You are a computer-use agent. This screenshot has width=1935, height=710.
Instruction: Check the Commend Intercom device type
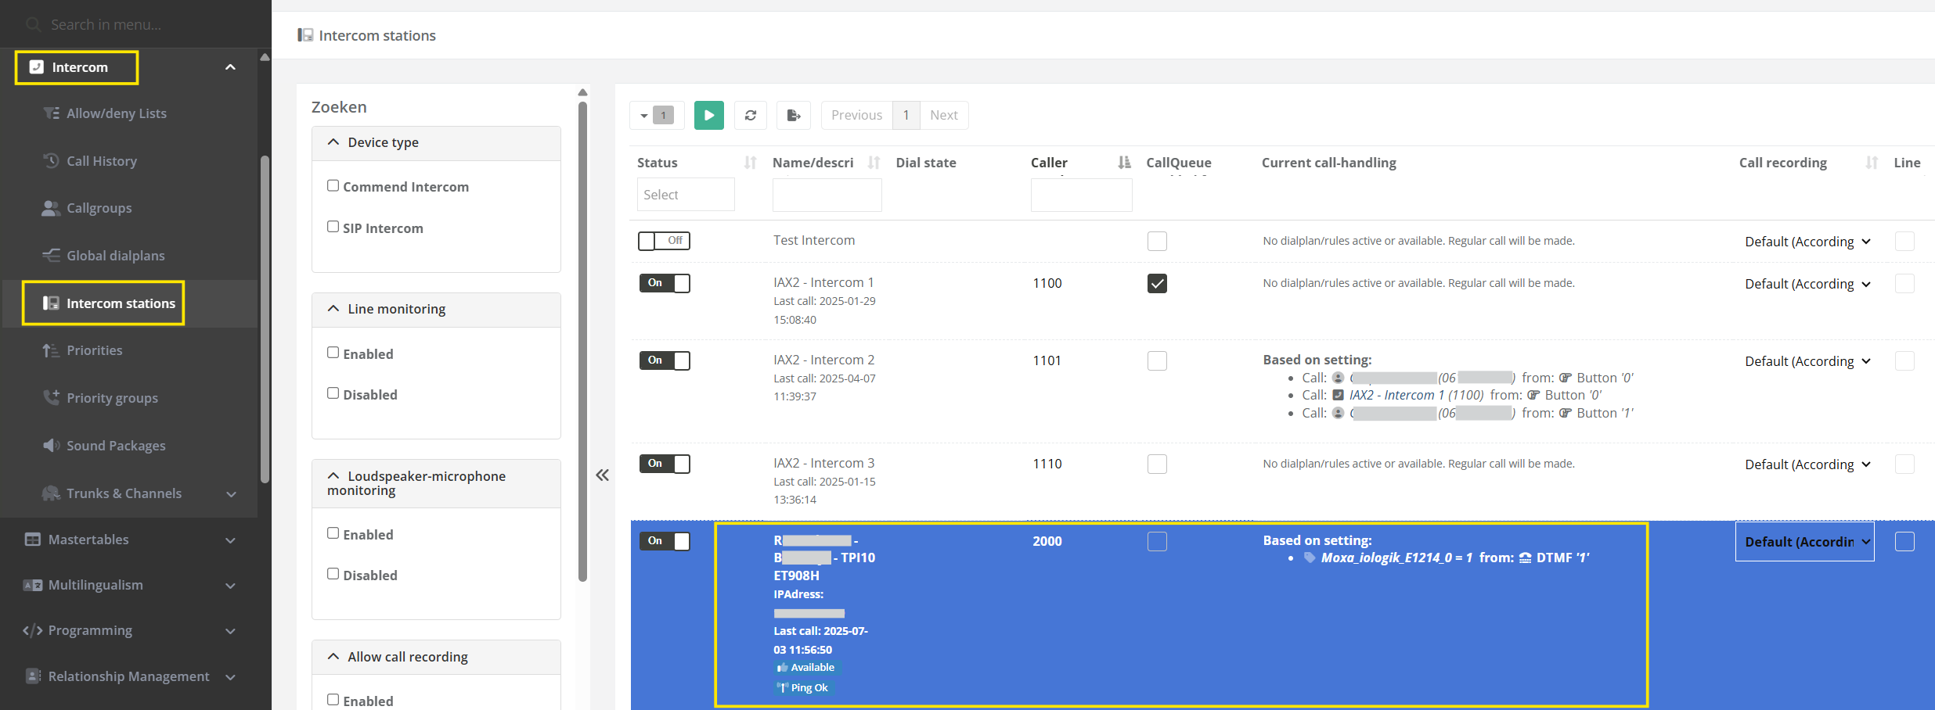tap(333, 186)
